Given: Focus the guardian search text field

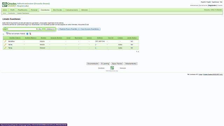Looking at the screenshot, I should (x=22, y=29).
